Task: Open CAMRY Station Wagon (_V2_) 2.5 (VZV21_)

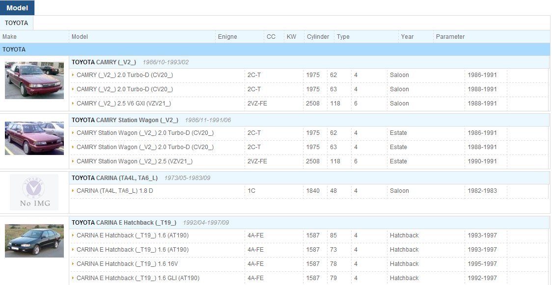Action: [135, 161]
